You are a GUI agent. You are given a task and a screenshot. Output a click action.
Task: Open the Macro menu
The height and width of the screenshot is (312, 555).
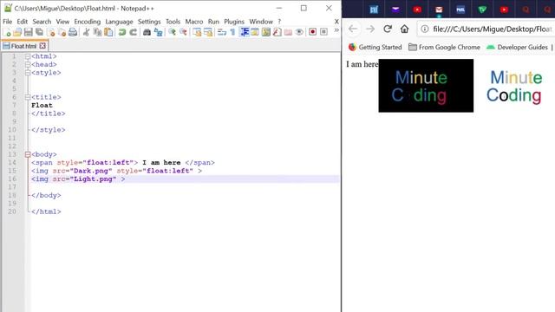click(194, 22)
